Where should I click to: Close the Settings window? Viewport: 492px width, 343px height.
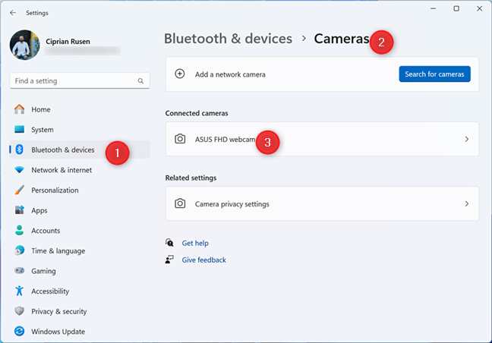[x=479, y=8]
